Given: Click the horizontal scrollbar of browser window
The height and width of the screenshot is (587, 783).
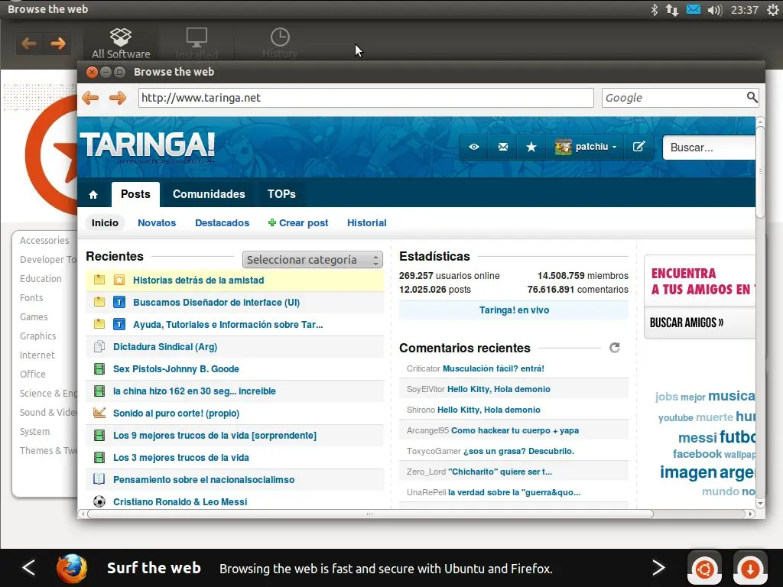Looking at the screenshot, I should coord(370,514).
